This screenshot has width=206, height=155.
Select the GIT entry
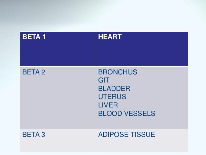(x=104, y=80)
